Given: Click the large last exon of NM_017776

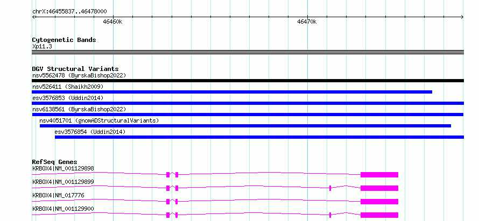Looking at the screenshot, I should pos(379,202).
